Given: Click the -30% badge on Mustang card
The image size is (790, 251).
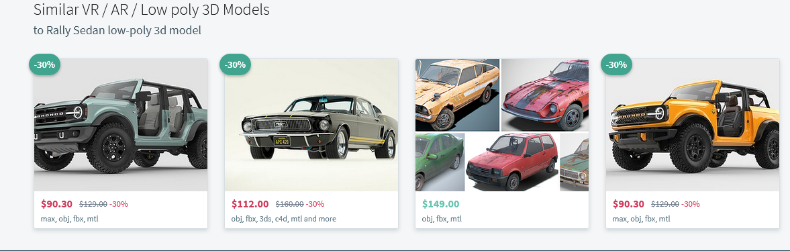Looking at the screenshot, I should pos(236,64).
